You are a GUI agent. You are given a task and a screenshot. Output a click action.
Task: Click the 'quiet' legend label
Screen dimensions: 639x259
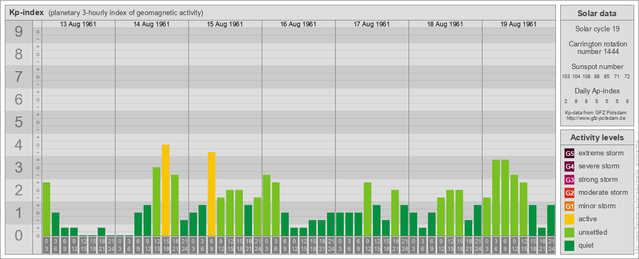pos(587,245)
